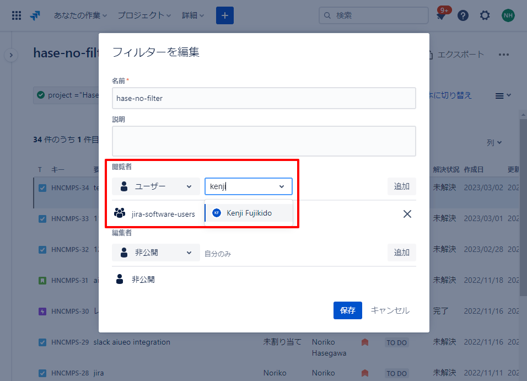Click 追加 button for viewers

402,186
